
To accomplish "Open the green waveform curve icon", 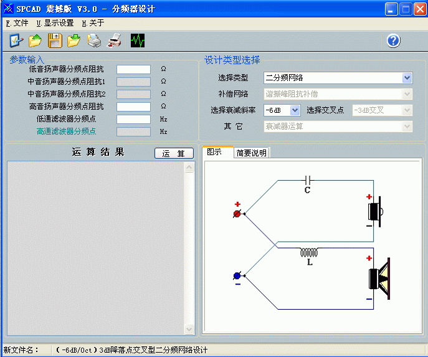I will point(138,40).
